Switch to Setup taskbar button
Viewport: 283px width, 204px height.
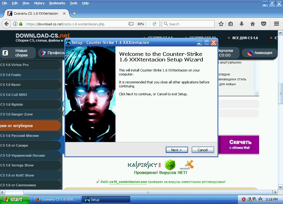tap(106, 199)
